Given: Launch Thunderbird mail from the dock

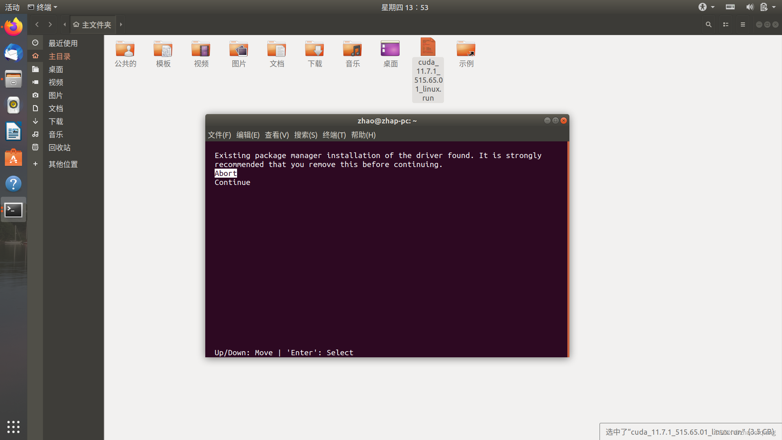Looking at the screenshot, I should [13, 53].
